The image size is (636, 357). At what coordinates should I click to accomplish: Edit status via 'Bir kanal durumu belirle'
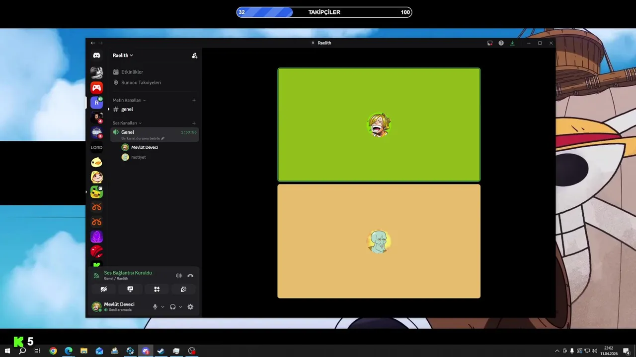(x=143, y=138)
